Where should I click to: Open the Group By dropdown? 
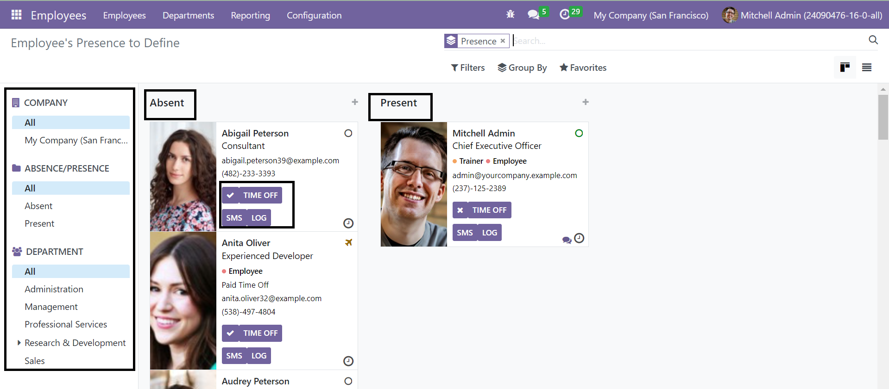coord(522,68)
